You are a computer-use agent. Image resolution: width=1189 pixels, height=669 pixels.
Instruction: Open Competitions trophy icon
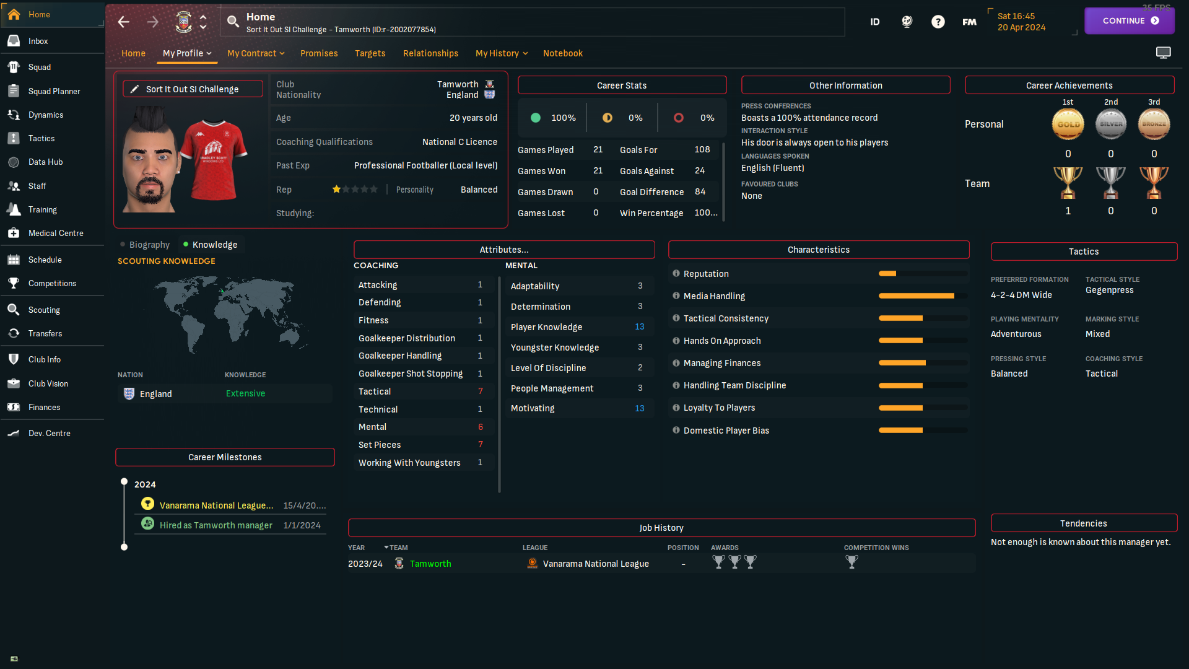point(14,283)
